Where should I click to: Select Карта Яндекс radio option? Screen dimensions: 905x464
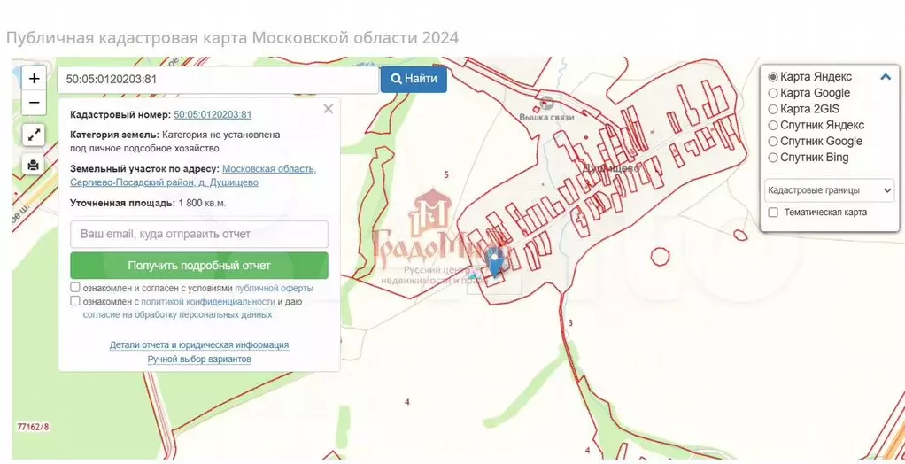(x=773, y=77)
